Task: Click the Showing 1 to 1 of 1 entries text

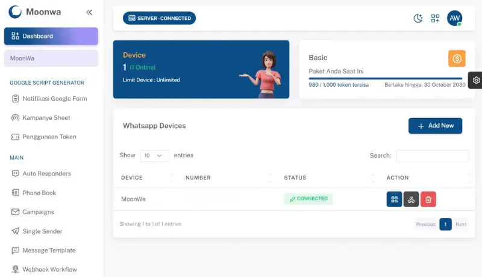Action: click(x=150, y=224)
